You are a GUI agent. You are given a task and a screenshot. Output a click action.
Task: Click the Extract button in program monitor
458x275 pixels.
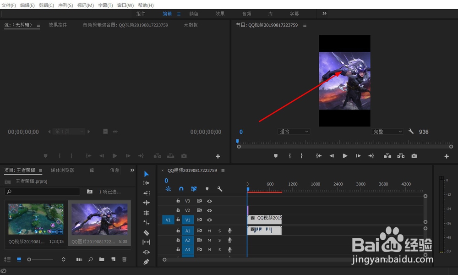(x=401, y=156)
